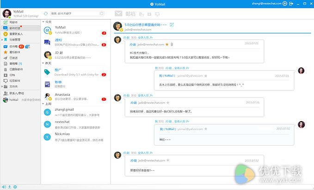Image resolution: width=314 pixels, height=190 pixels.
Task: Open the 收件箱 inbox folder
Action: pos(13,46)
